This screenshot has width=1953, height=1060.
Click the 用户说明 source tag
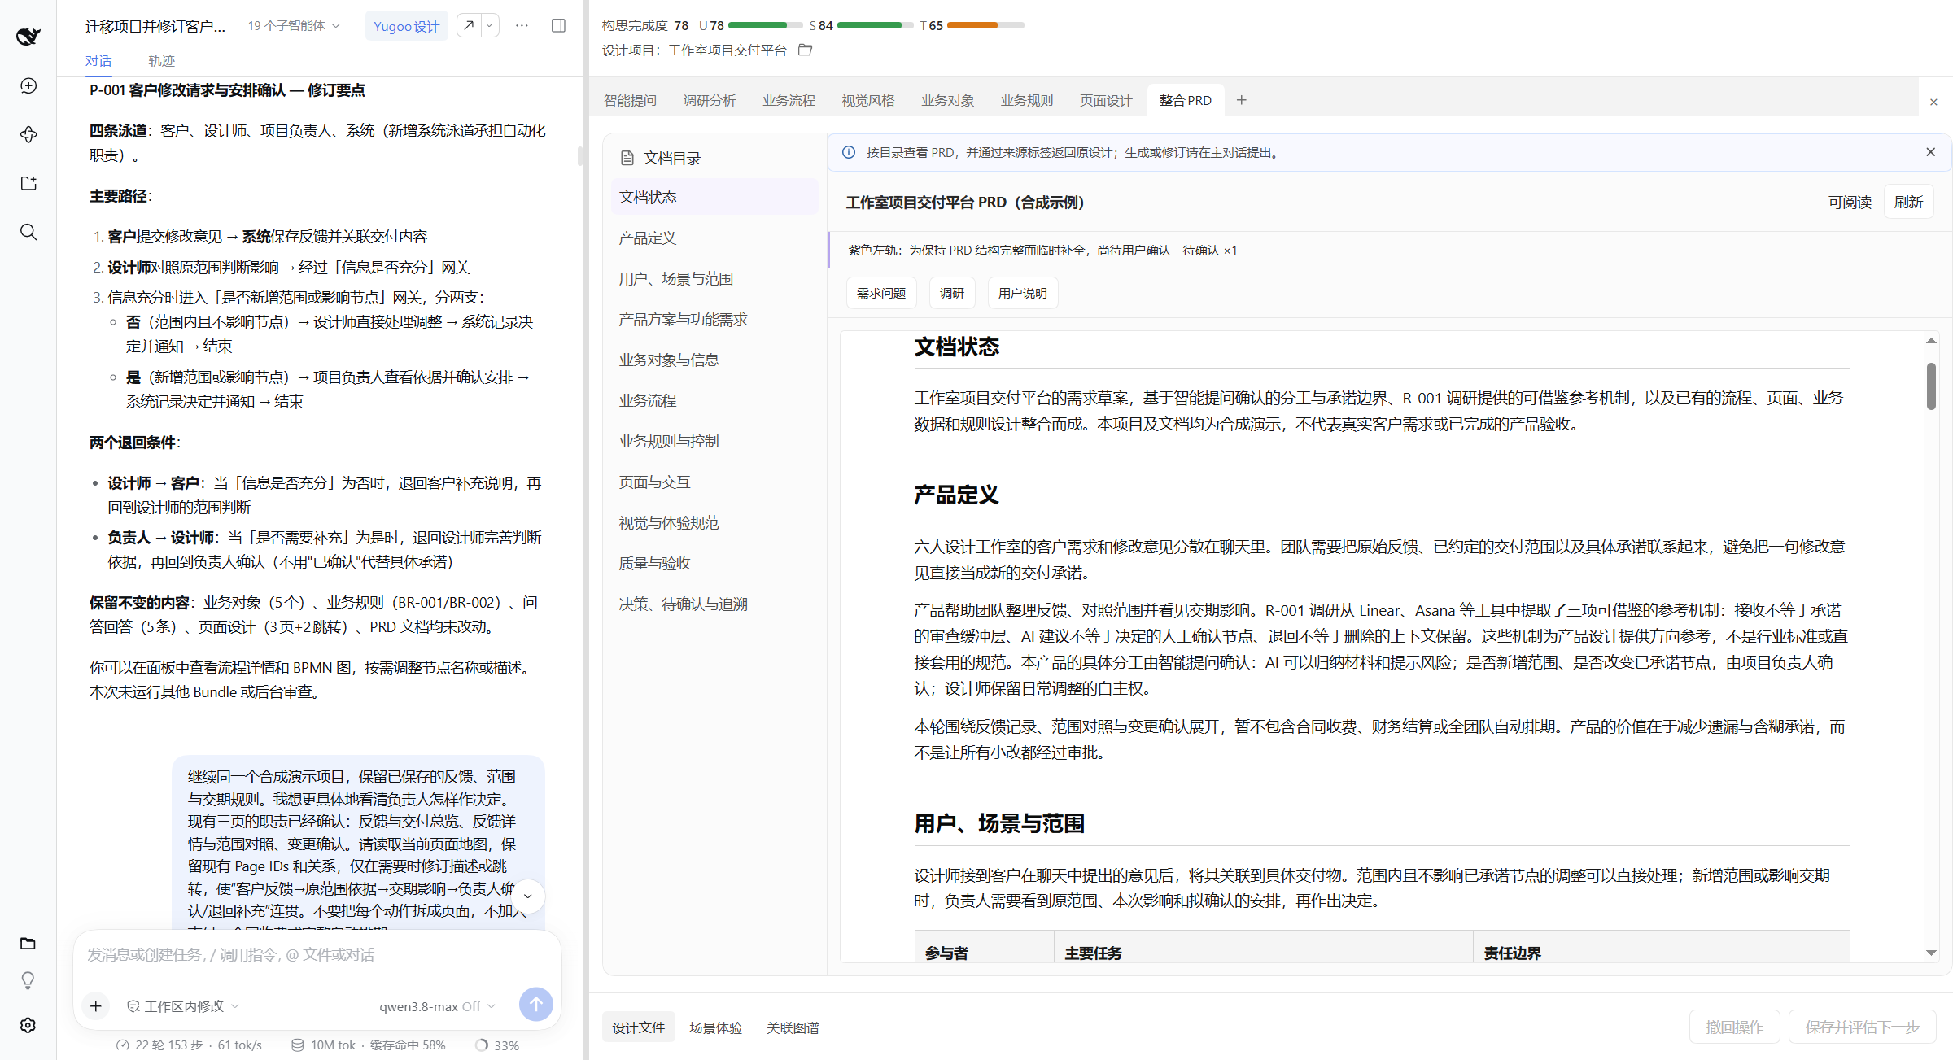(x=1023, y=293)
